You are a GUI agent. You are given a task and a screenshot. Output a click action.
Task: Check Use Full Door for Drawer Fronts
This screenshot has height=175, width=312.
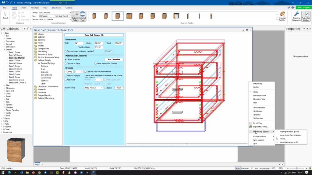pyautogui.click(x=85, y=71)
